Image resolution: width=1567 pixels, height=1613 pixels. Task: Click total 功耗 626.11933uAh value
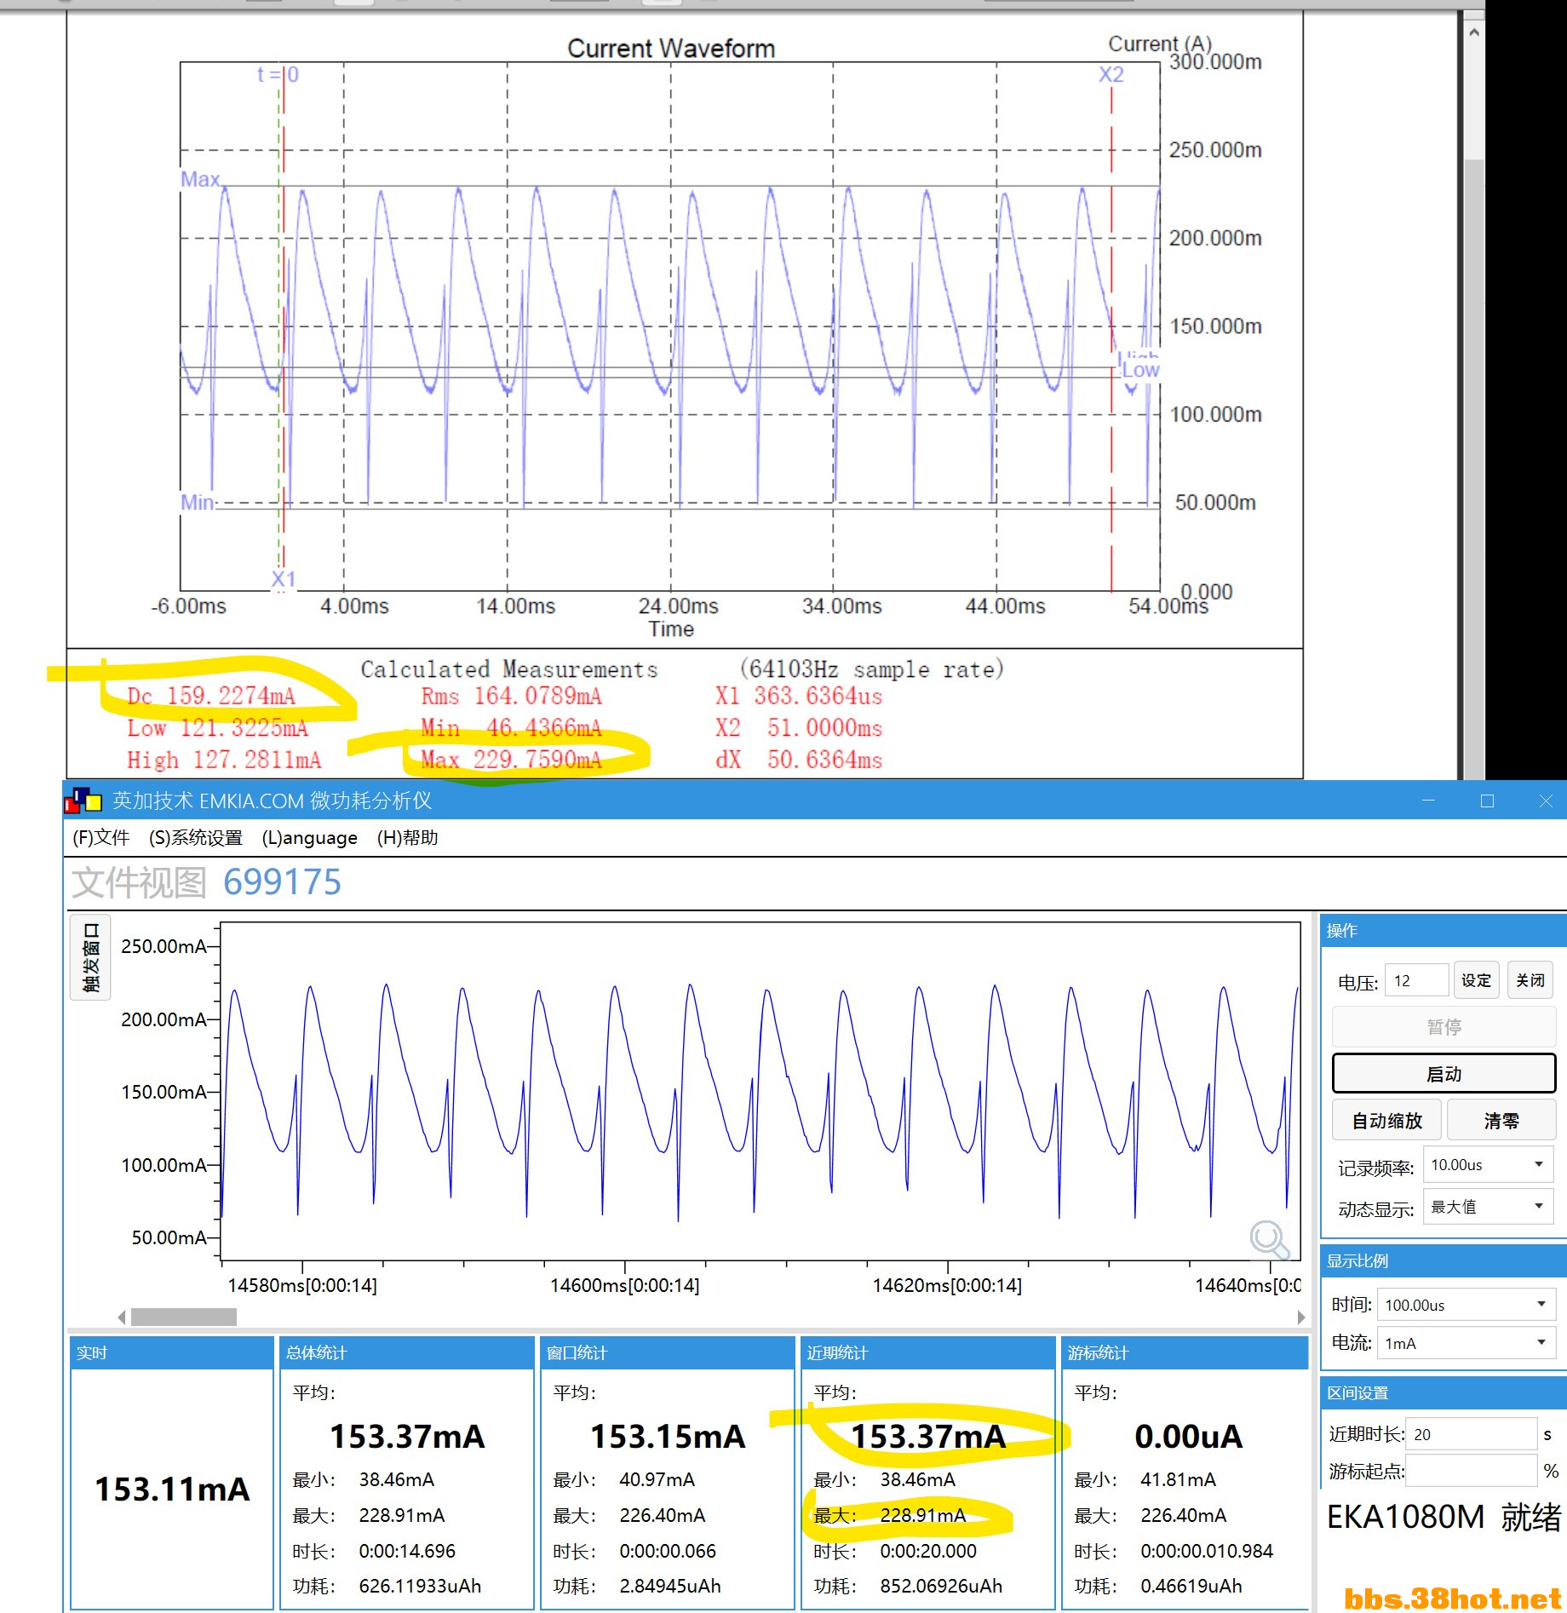(420, 1586)
